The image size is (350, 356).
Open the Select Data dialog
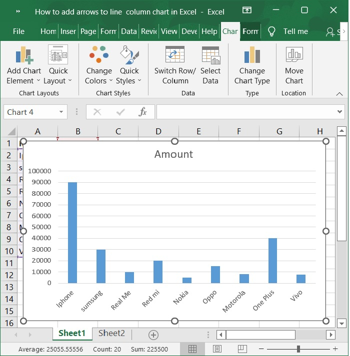point(210,65)
